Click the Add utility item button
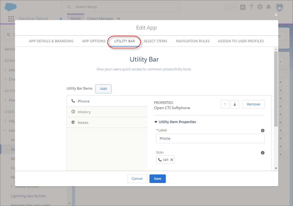293x206 pixels. 103,89
